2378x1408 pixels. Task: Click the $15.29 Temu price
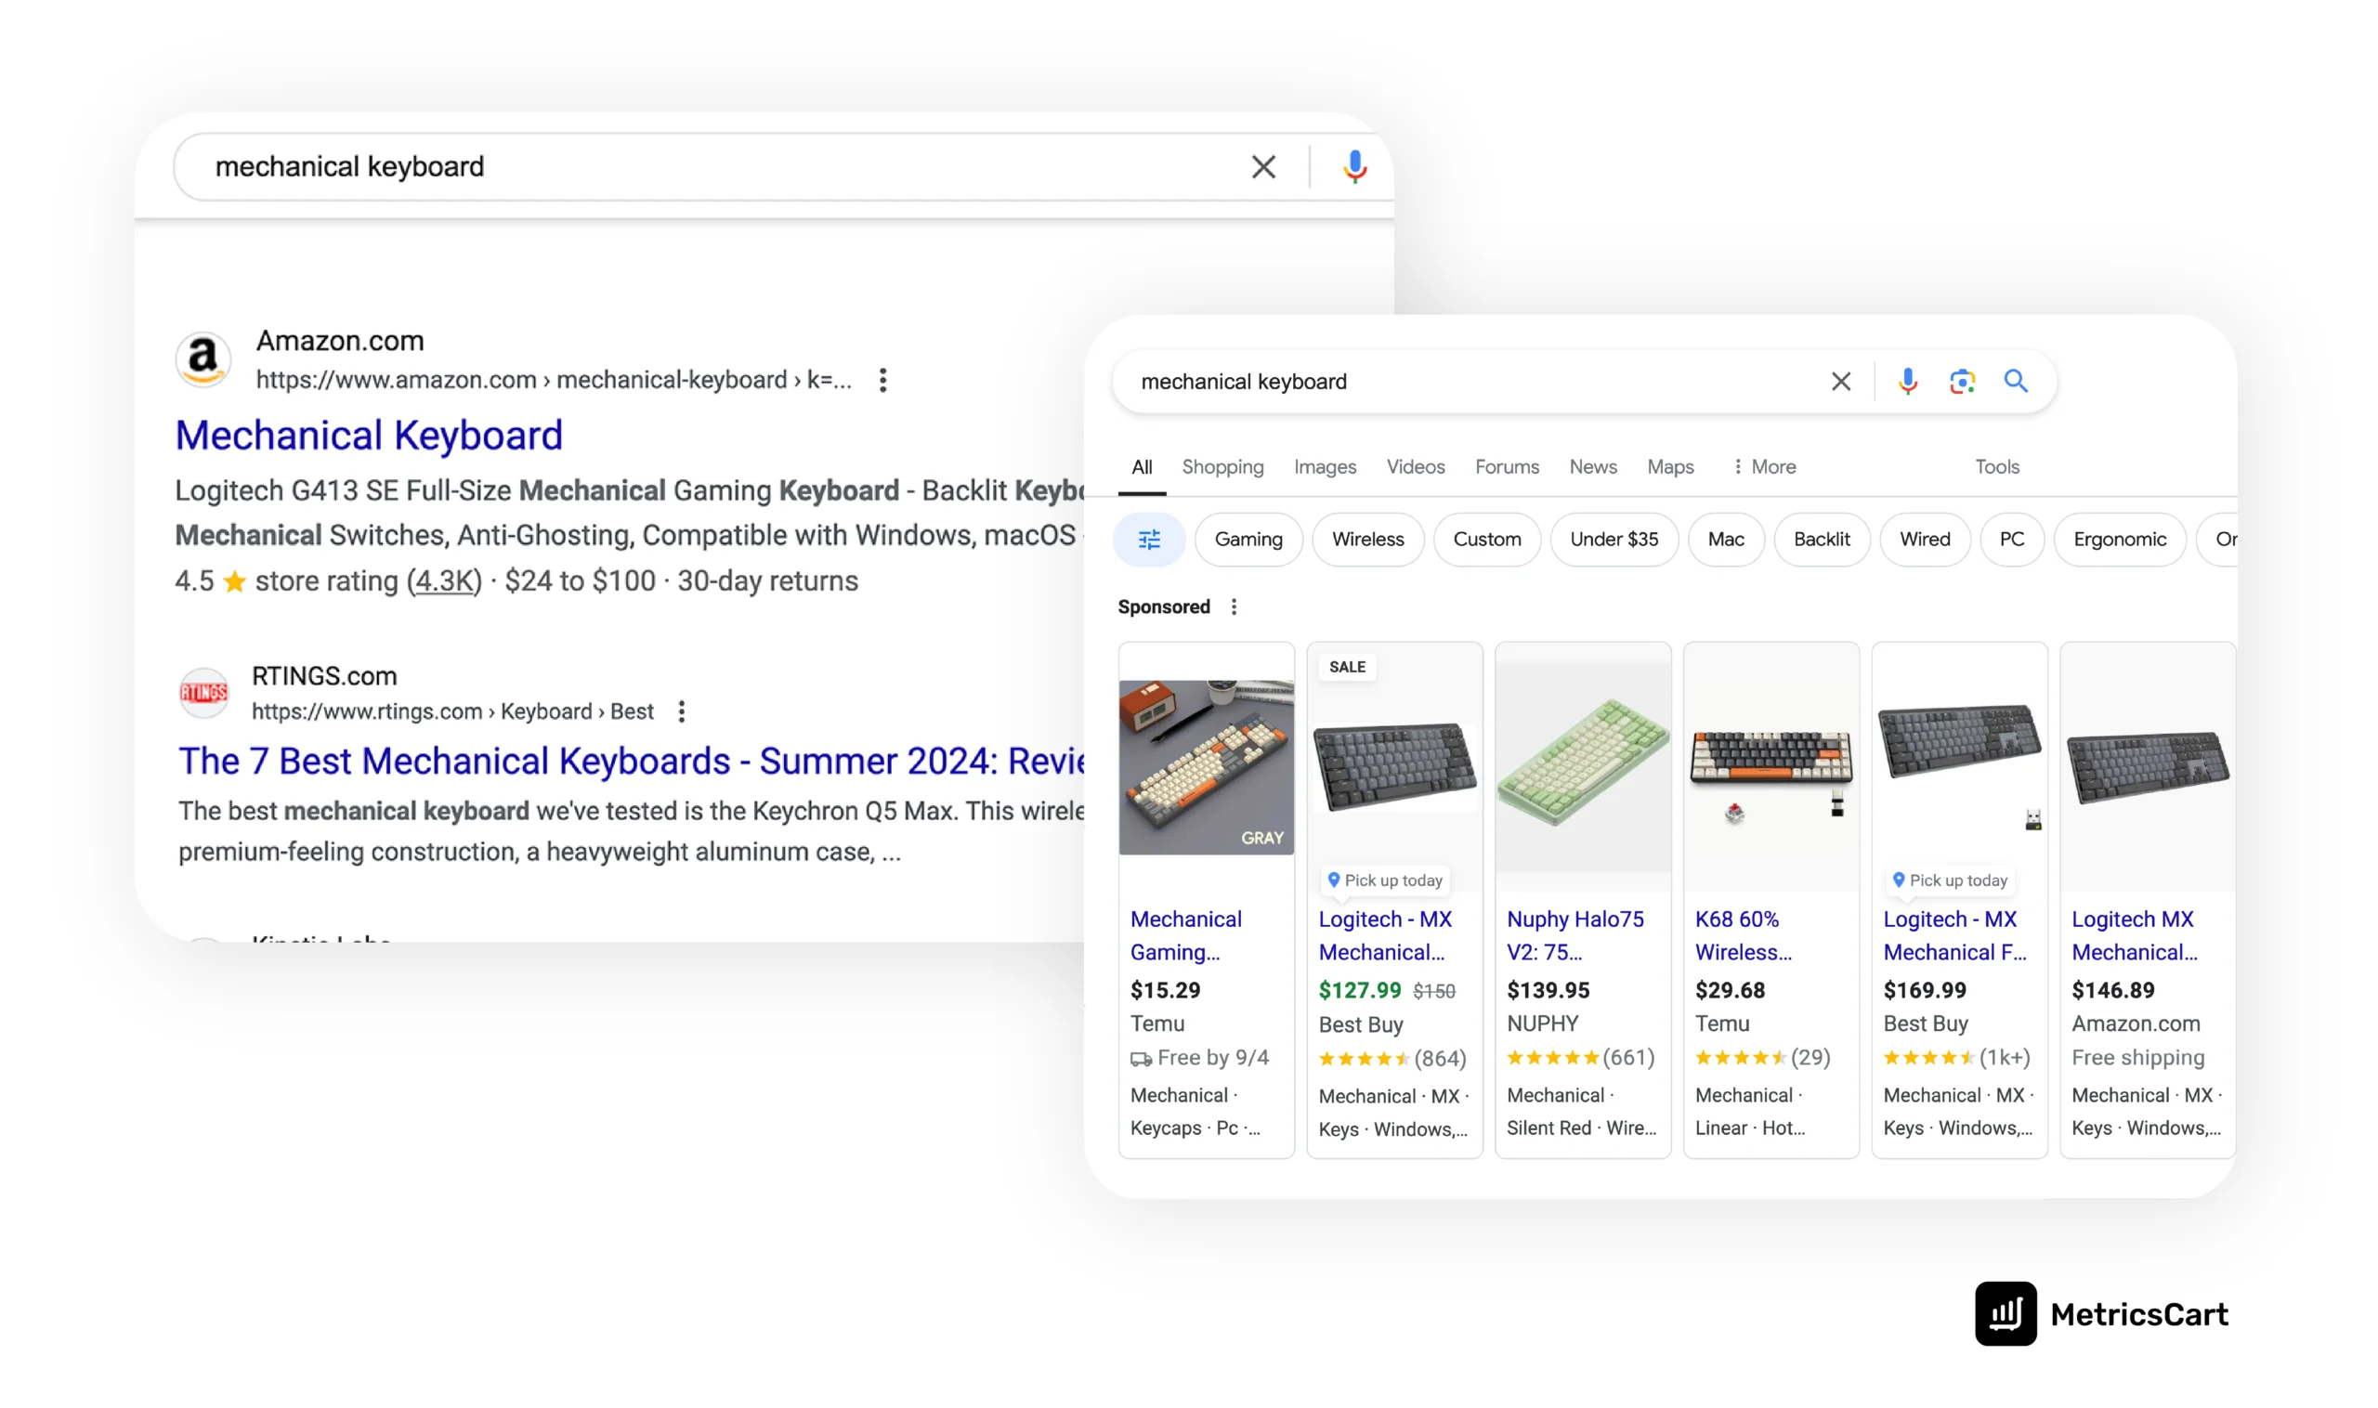tap(1164, 991)
